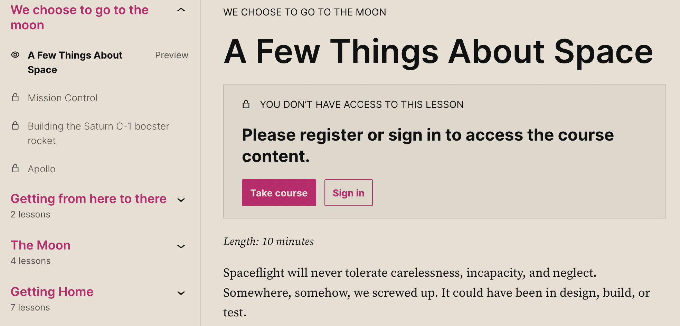Click the lock icon in the access notice box

click(x=246, y=104)
